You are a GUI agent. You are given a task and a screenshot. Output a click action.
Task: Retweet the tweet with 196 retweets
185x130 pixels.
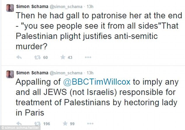coord(36,124)
